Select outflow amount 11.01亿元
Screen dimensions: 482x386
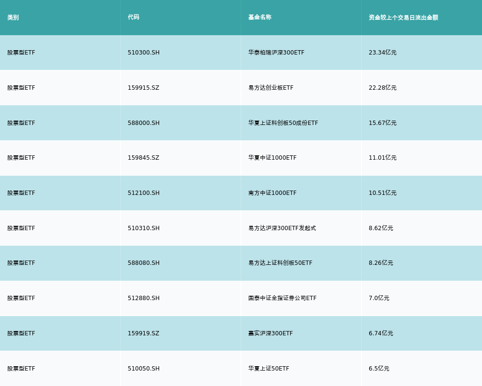tap(383, 158)
